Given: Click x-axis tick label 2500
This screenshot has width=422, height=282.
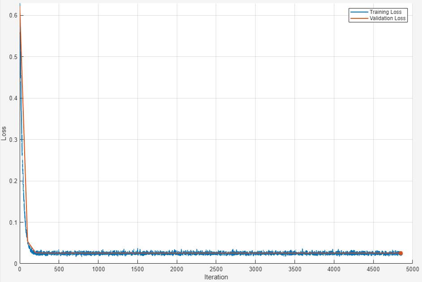Looking at the screenshot, I should [216, 269].
